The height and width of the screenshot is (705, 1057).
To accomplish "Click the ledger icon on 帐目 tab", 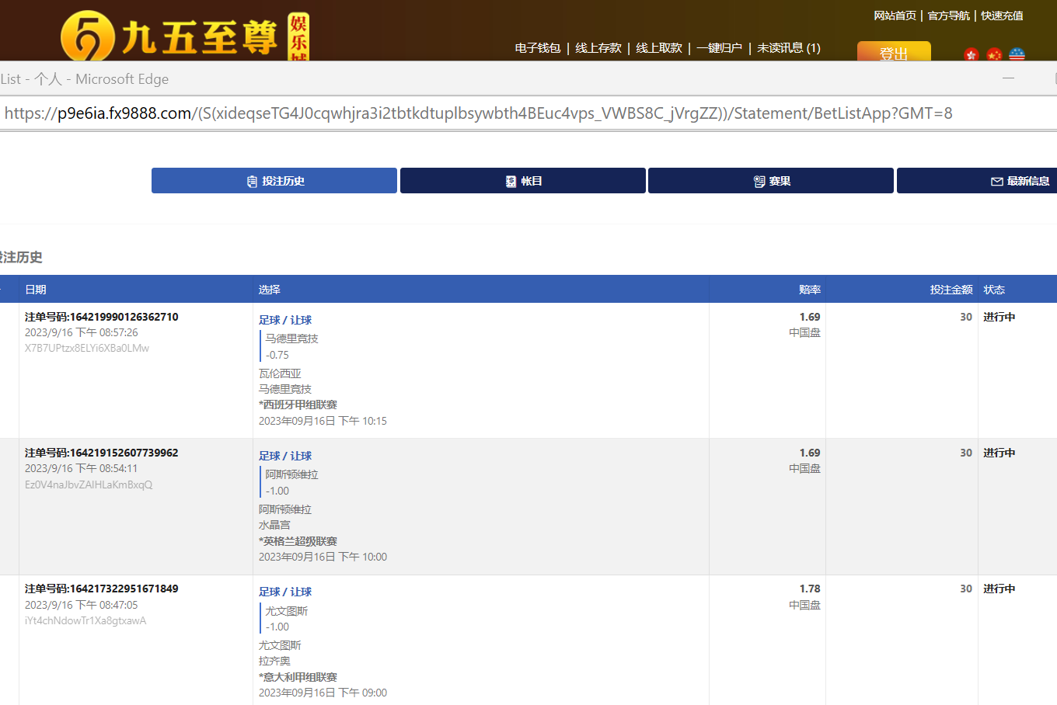I will point(511,182).
